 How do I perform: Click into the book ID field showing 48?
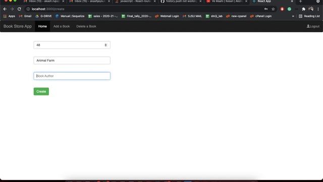[72, 45]
